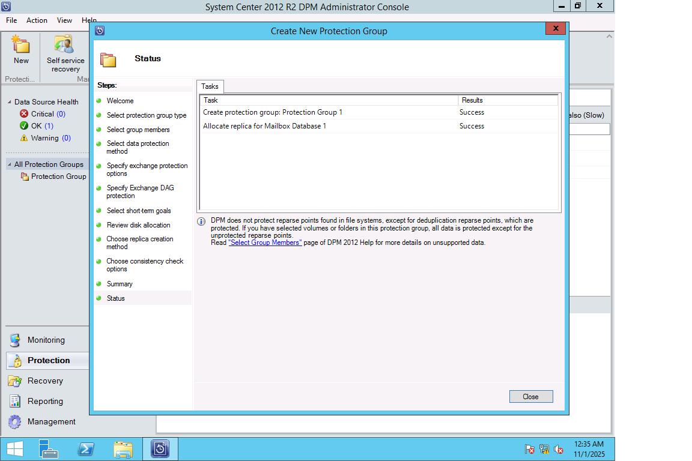This screenshot has height=461, width=692.
Task: Select the Create protection group task row
Action: [x=380, y=112]
